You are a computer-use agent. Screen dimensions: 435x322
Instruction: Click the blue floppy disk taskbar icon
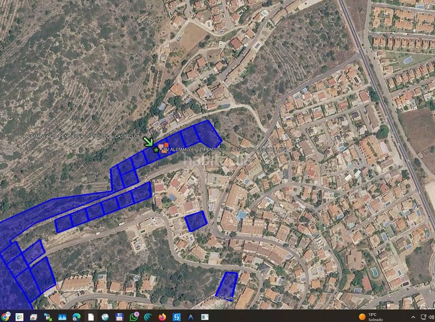pos(119,317)
